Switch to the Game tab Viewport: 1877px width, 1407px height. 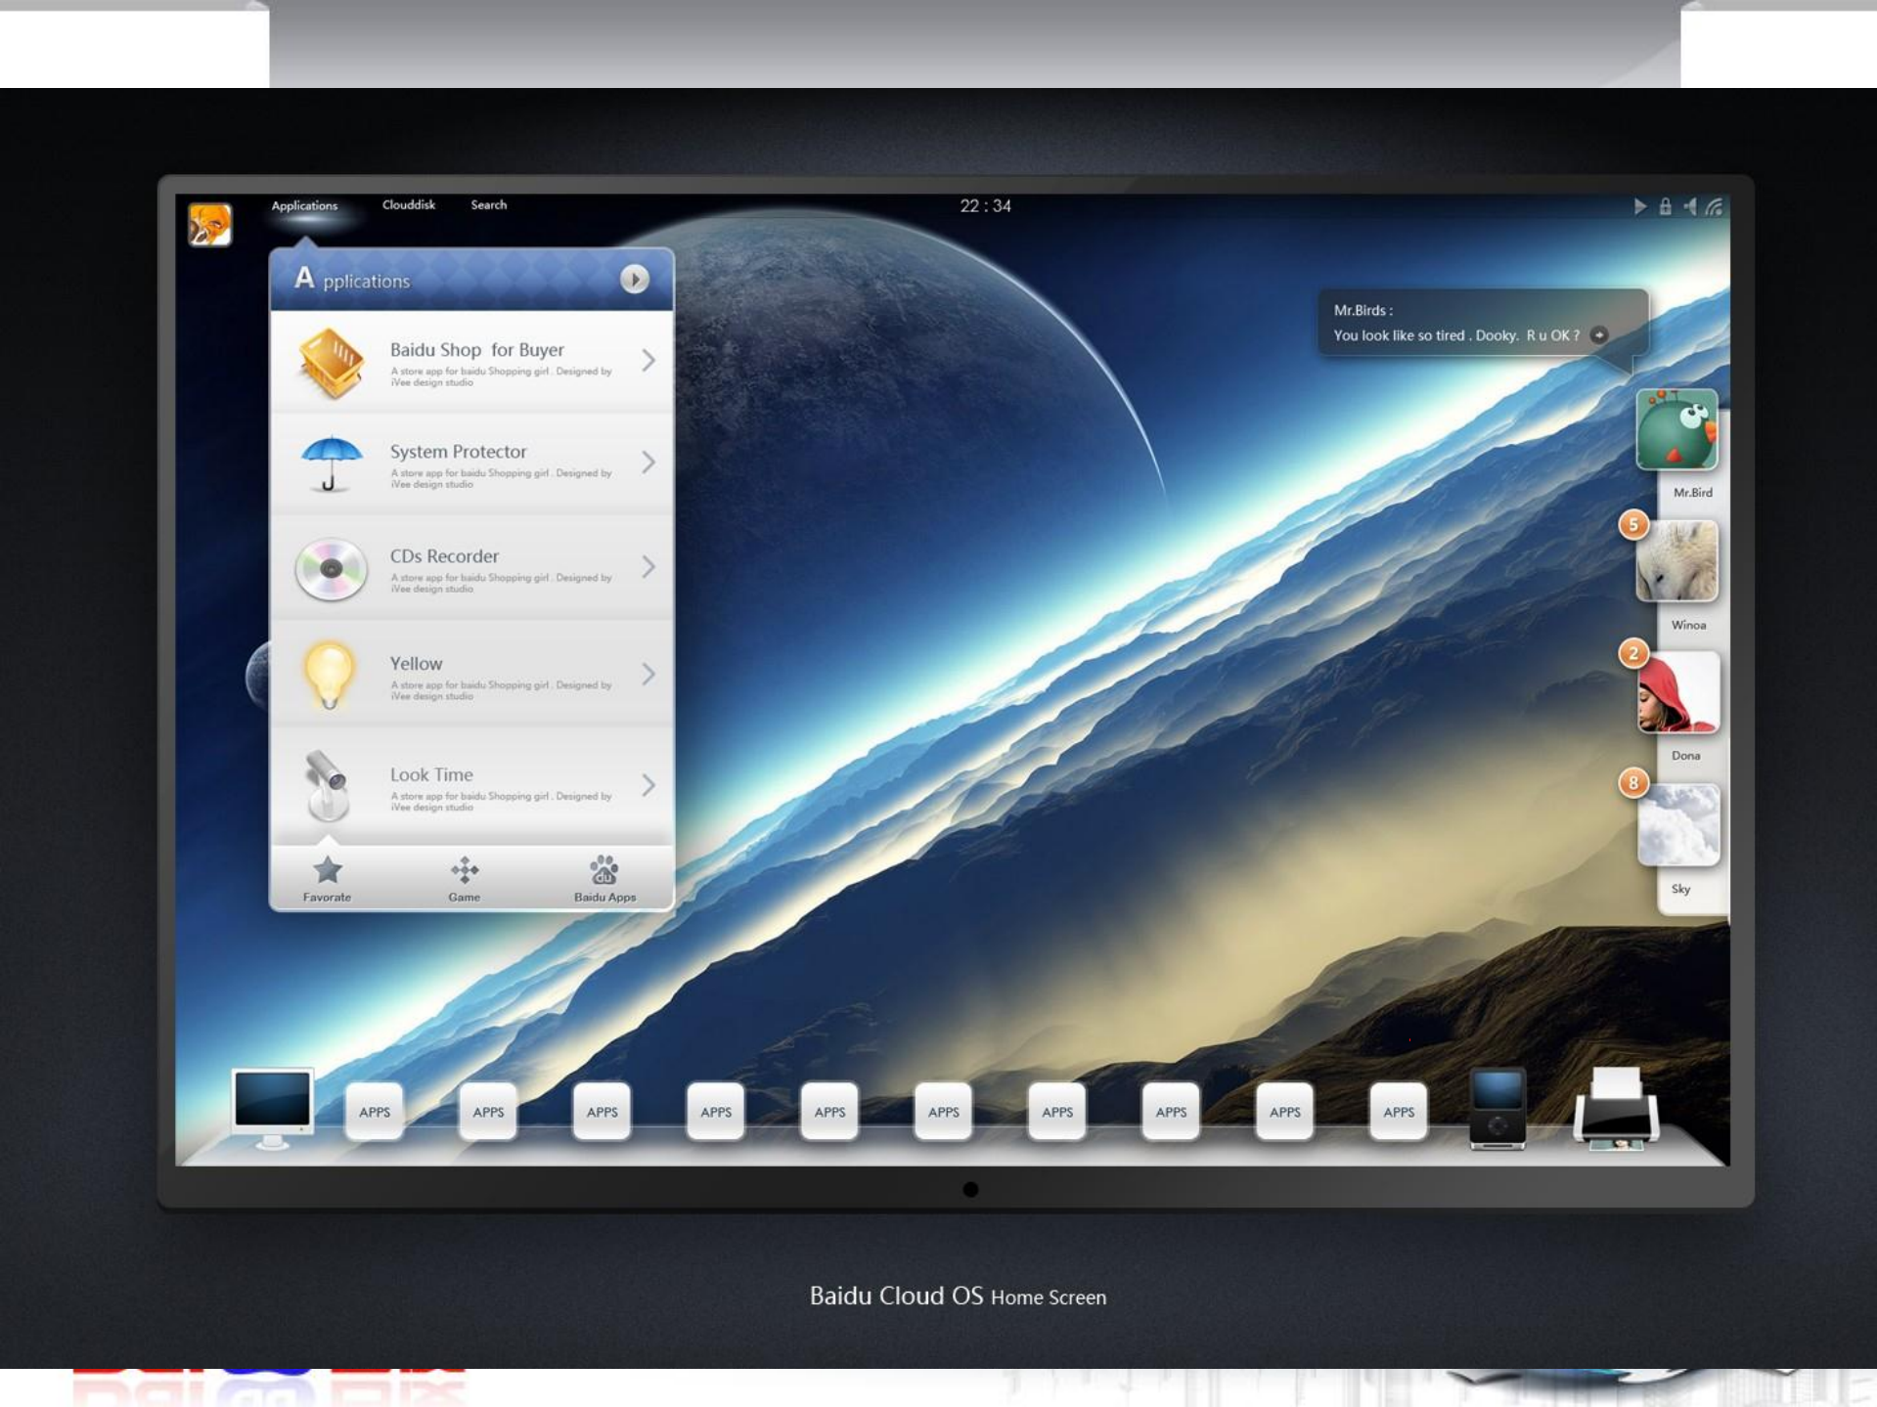[465, 879]
